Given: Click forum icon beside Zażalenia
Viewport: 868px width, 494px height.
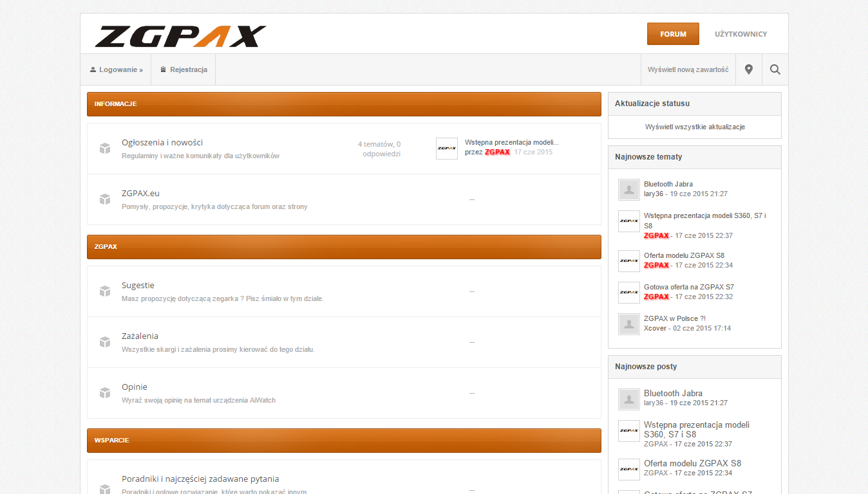Looking at the screenshot, I should [x=105, y=342].
